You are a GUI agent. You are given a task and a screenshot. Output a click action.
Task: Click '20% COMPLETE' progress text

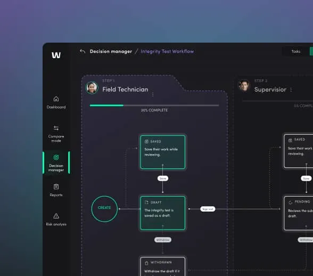coord(154,110)
